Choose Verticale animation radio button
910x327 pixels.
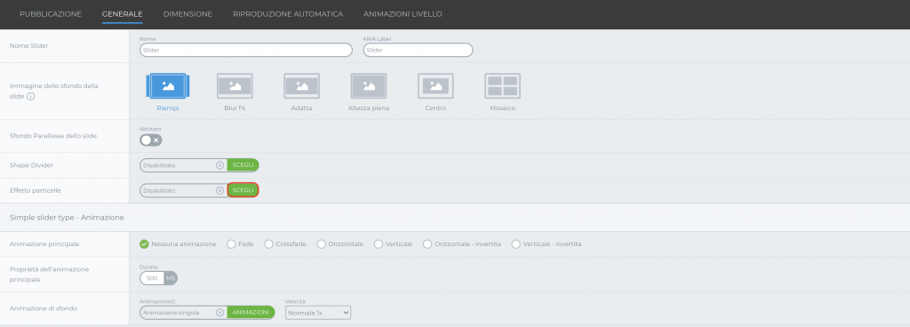pos(379,244)
